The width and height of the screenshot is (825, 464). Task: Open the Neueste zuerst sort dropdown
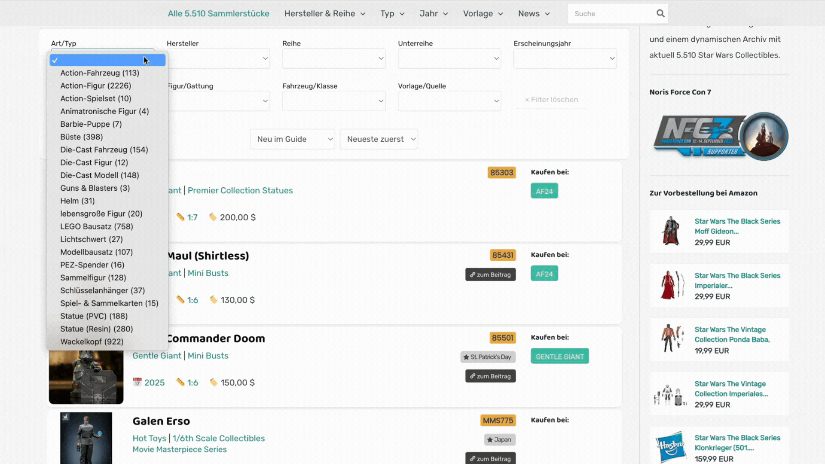point(379,139)
